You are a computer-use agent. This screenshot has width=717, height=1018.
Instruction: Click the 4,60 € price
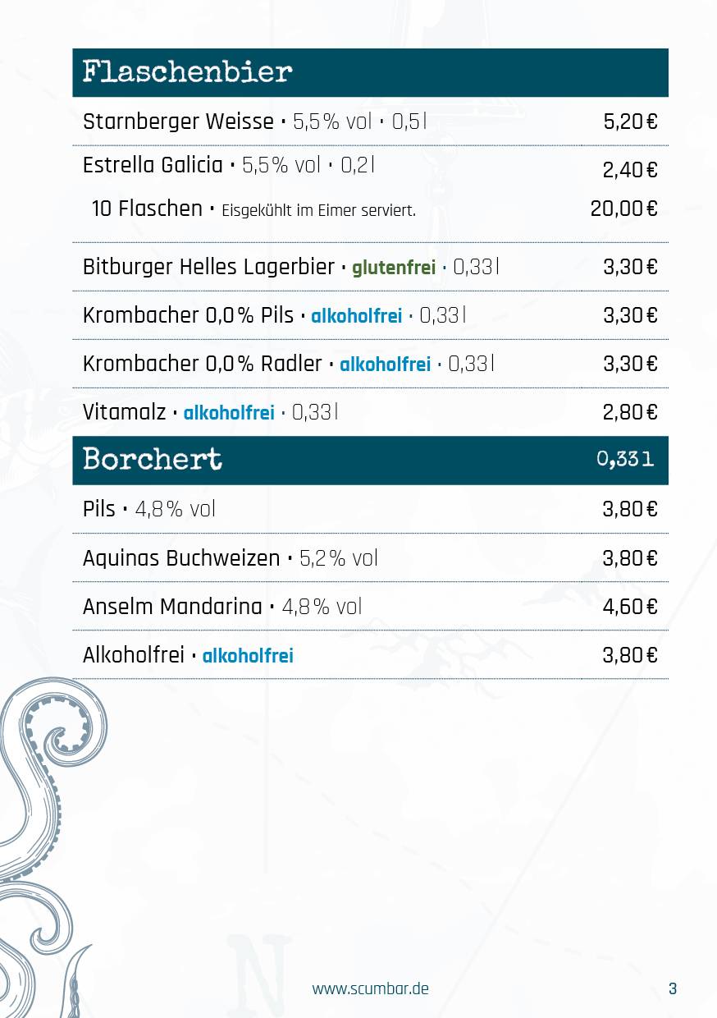coord(630,607)
